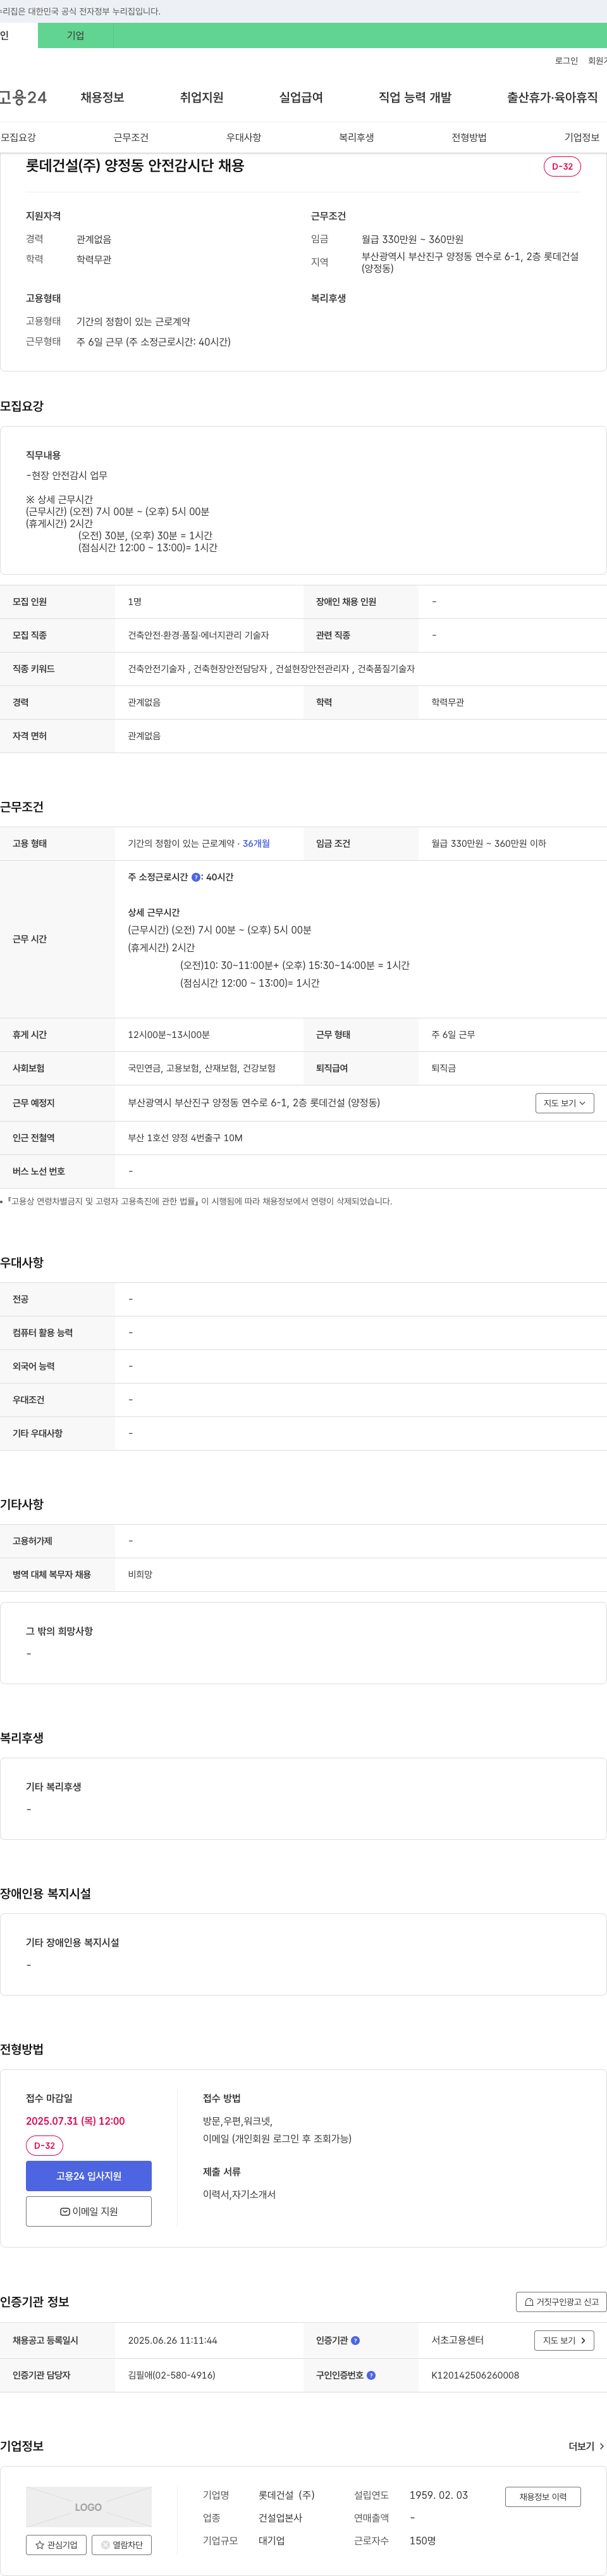Image resolution: width=607 pixels, height=2576 pixels.
Task: Jump to the 전형방법 section tab
Action: (469, 137)
